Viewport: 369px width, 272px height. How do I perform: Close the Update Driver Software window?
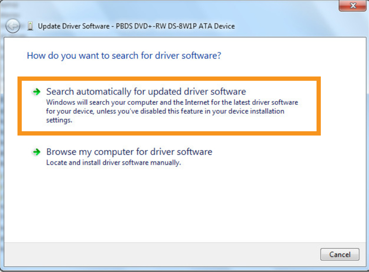point(352,6)
